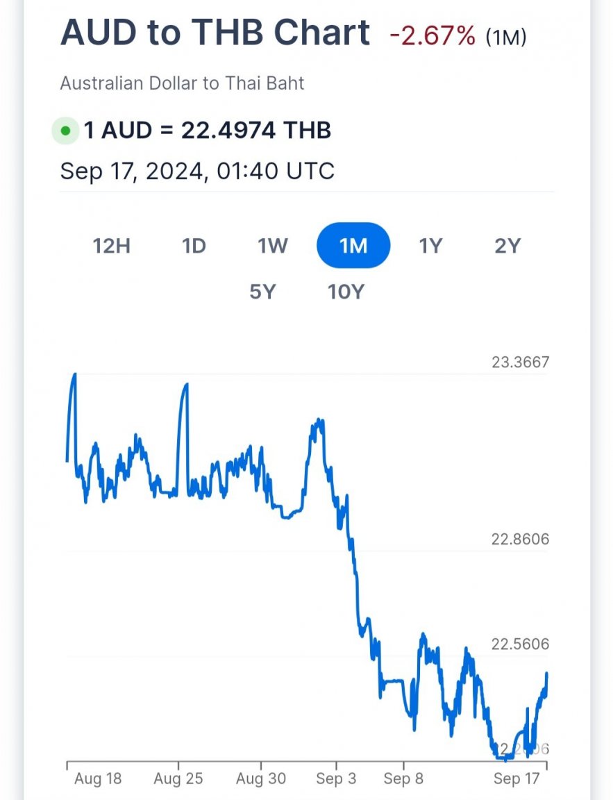This screenshot has height=800, width=613.
Task: Click the Sep 3 axis marker
Action: [336, 778]
